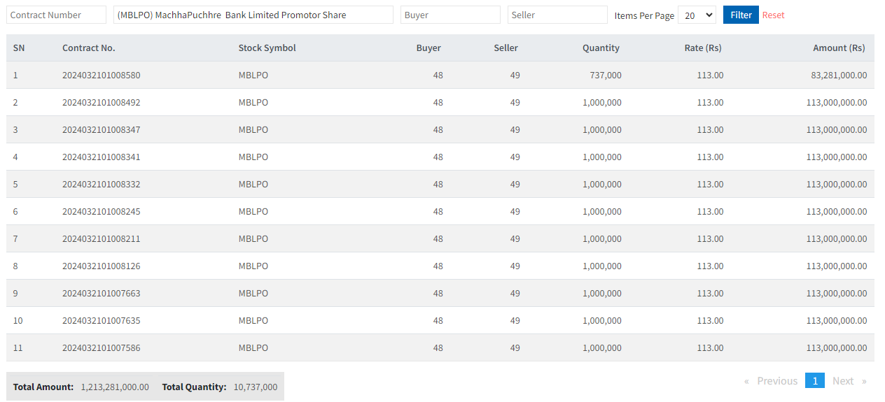Click the Contract Number input field
Screen dimensions: 885x402
[x=56, y=15]
